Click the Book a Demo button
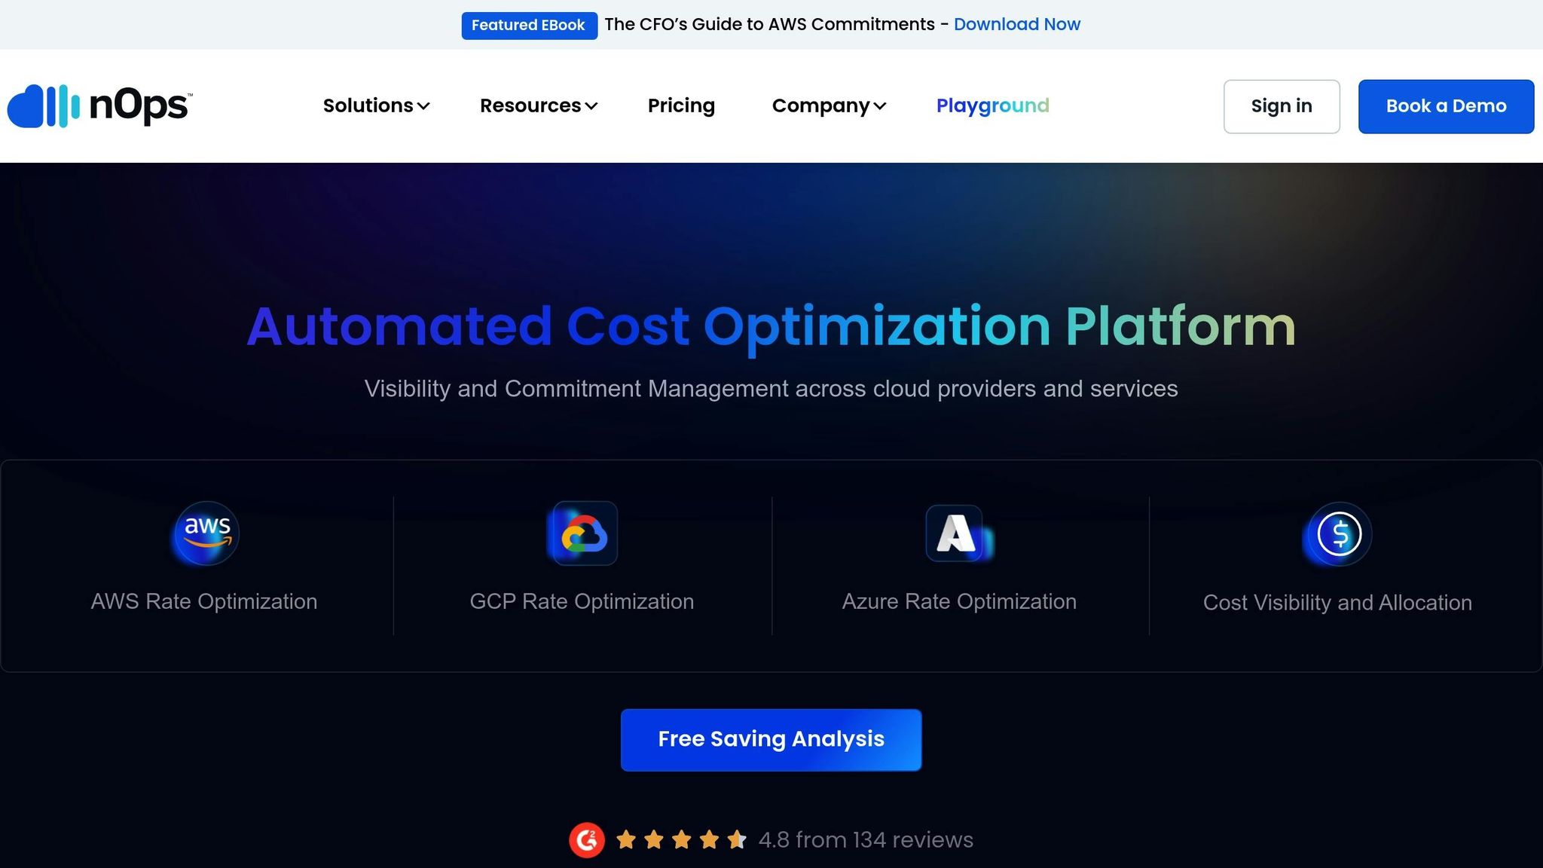This screenshot has height=868, width=1543. [x=1446, y=106]
